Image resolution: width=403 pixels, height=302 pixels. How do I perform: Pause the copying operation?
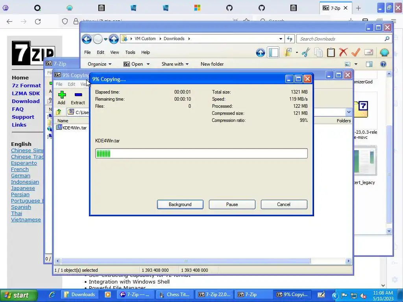(232, 204)
